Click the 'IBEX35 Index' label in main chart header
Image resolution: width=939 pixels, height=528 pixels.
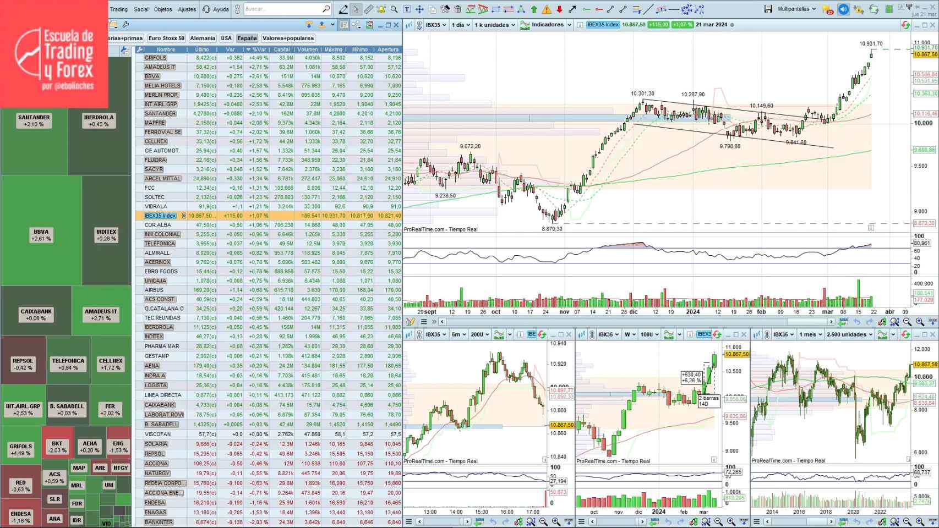click(603, 25)
